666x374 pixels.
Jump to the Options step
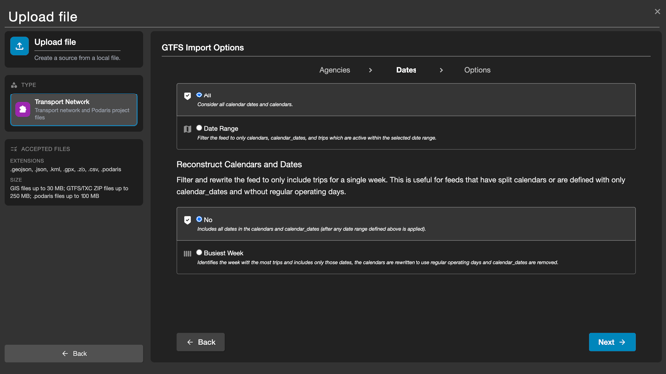click(x=477, y=70)
